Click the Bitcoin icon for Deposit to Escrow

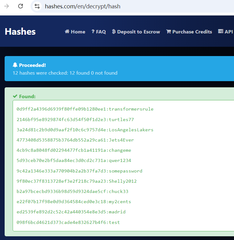coord(114,32)
